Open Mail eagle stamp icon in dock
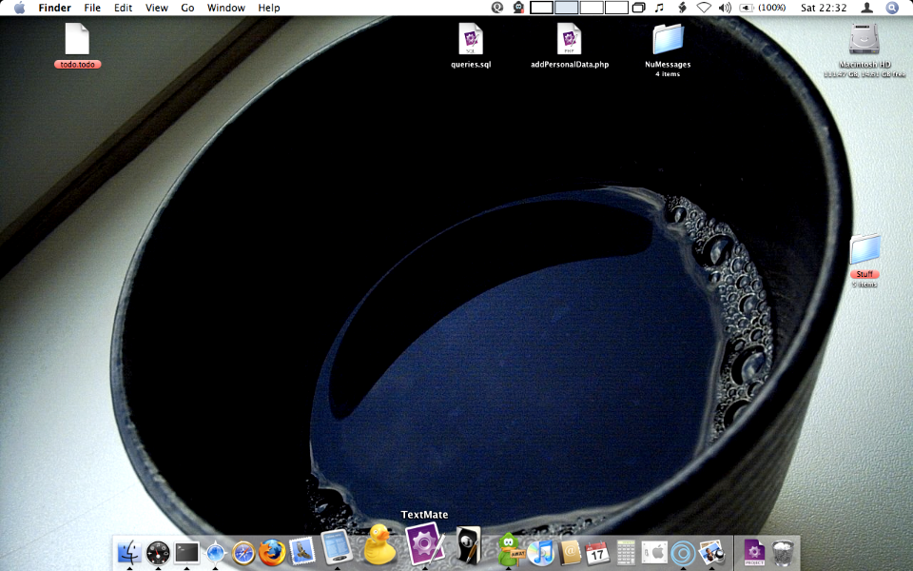 [x=301, y=551]
